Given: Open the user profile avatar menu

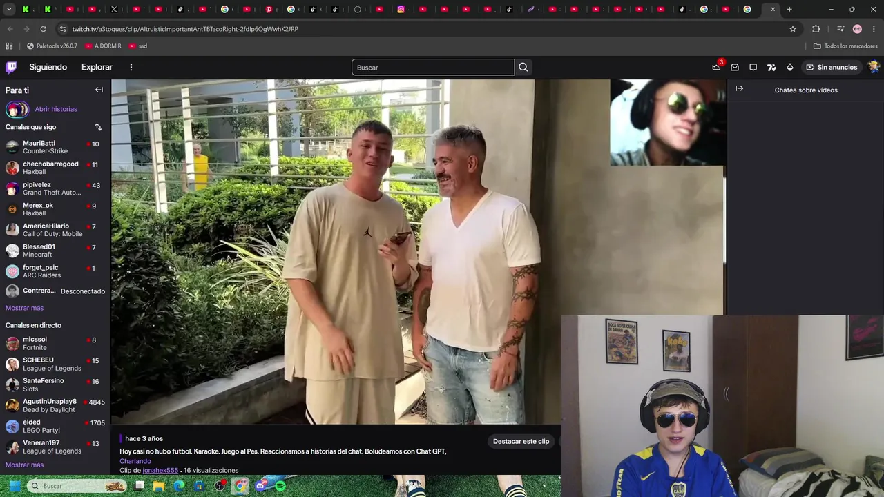Looking at the screenshot, I should pyautogui.click(x=873, y=67).
